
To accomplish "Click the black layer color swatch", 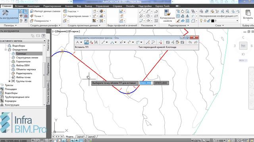I will point(213,21).
